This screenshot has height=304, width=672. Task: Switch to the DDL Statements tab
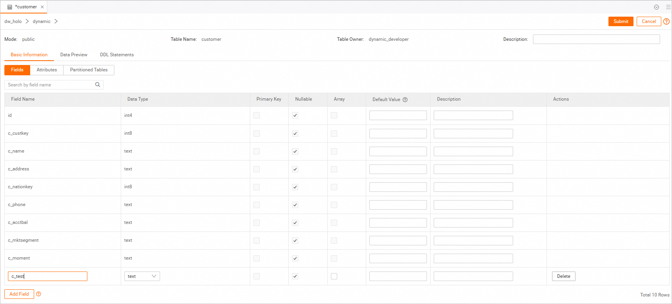(117, 55)
